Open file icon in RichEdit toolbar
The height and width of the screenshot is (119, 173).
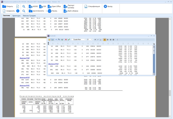[49, 39]
